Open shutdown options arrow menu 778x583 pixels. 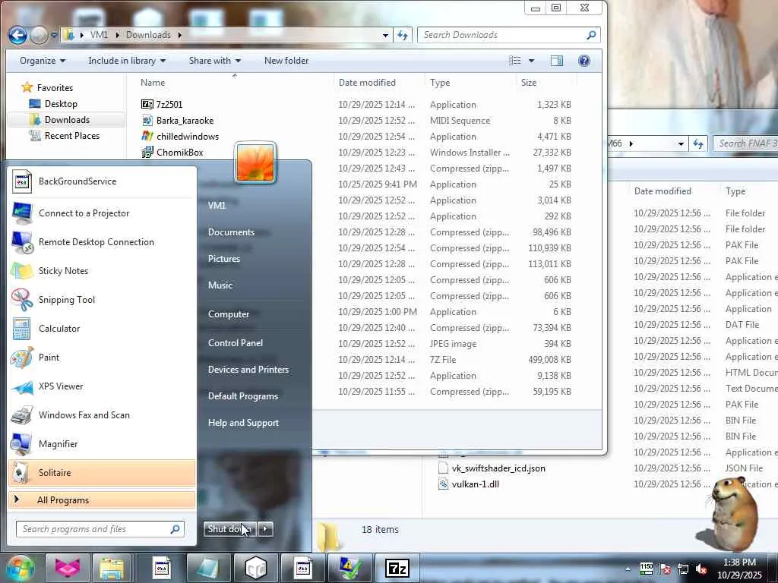[265, 529]
